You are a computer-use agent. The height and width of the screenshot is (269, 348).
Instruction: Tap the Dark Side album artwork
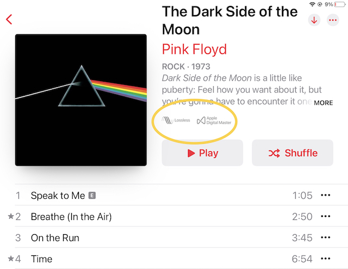(81, 100)
